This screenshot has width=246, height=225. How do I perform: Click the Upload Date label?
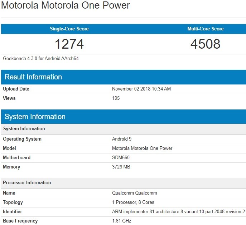point(16,89)
